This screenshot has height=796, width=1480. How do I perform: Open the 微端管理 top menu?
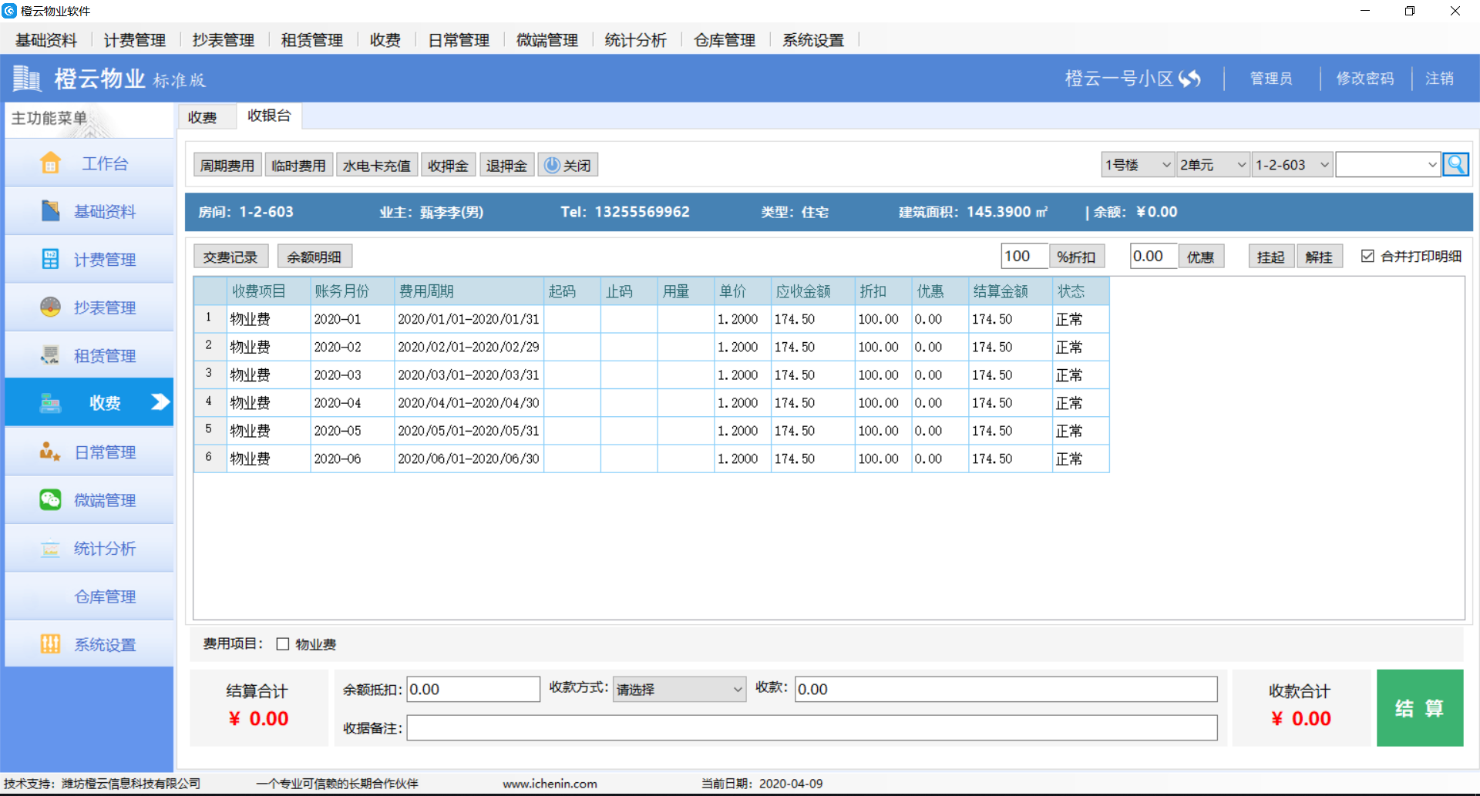pyautogui.click(x=547, y=40)
